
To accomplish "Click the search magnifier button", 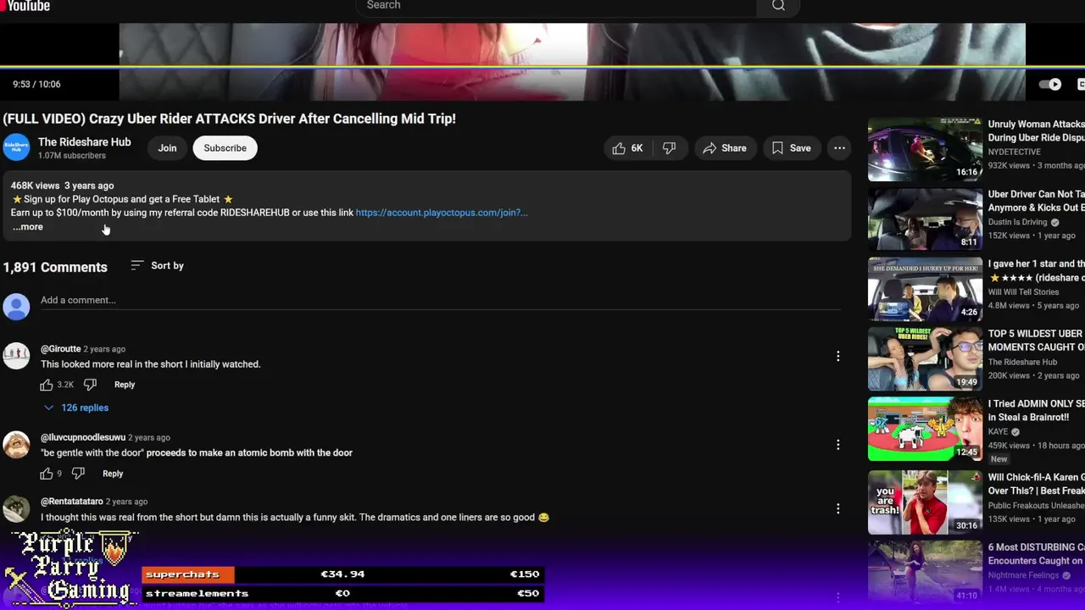I will pos(778,6).
